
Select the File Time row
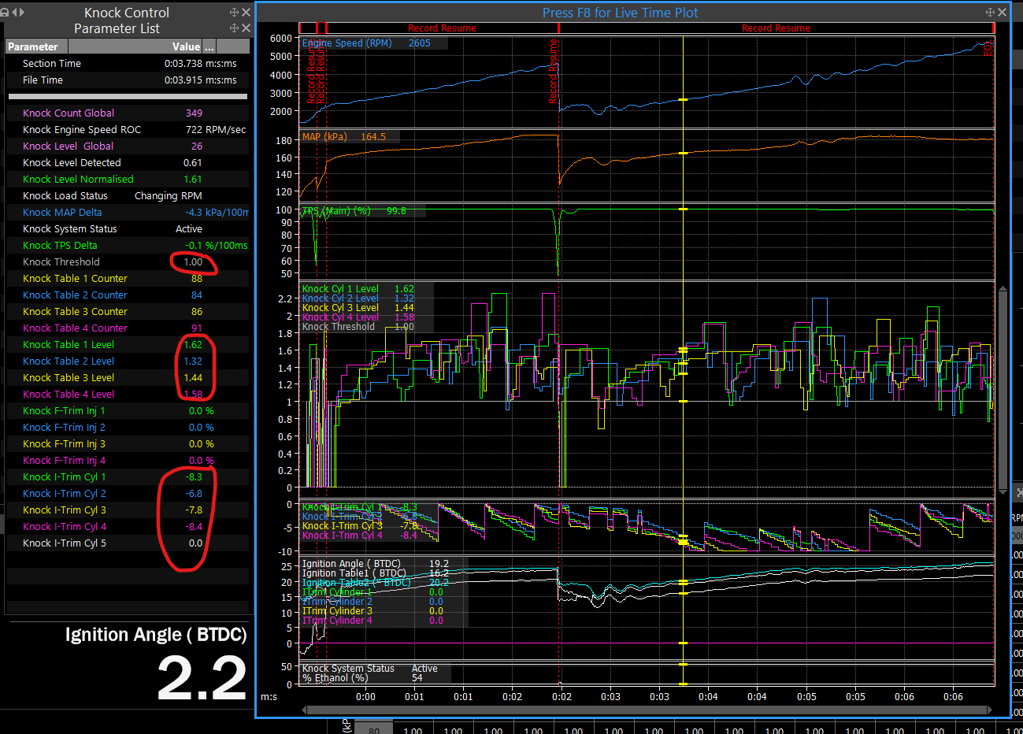128,80
